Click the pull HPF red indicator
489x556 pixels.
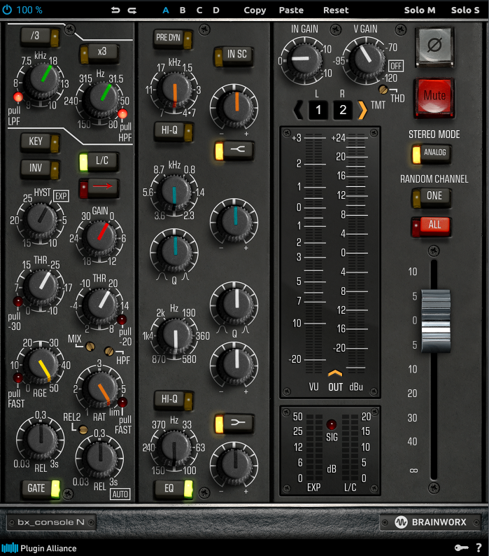(x=122, y=114)
